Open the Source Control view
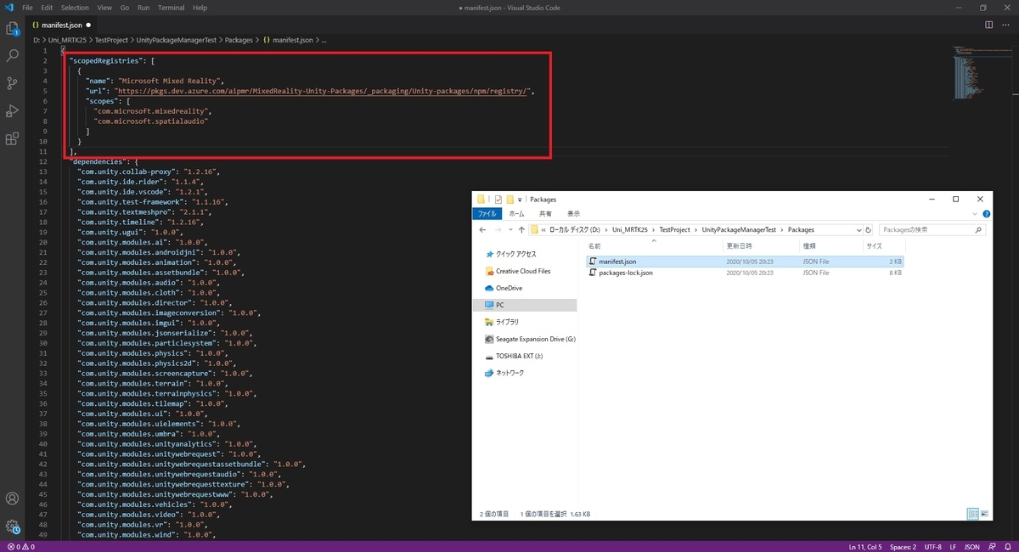This screenshot has height=552, width=1019. (x=13, y=83)
